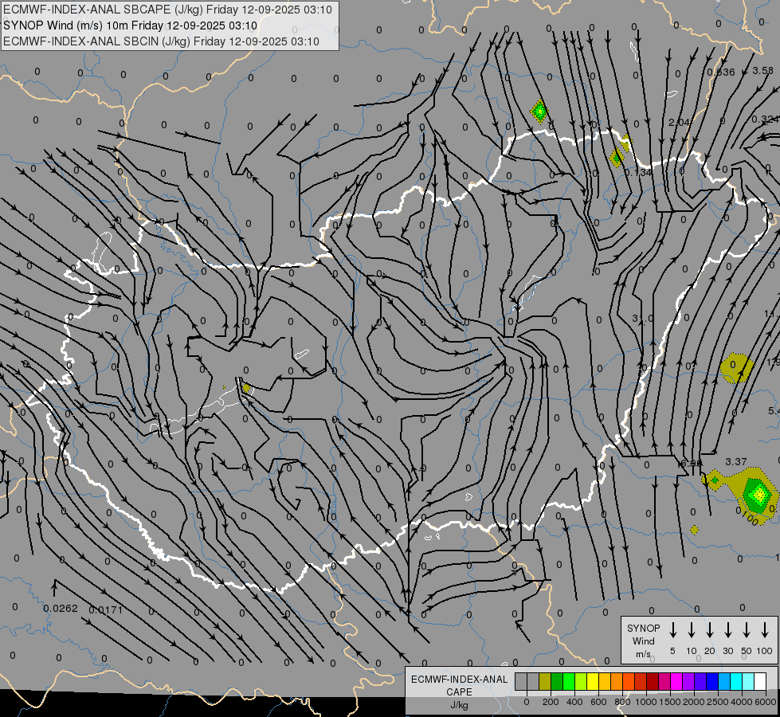The width and height of the screenshot is (780, 717).
Task: Click the 5 m/s wind arrow in legend
Action: (x=672, y=630)
